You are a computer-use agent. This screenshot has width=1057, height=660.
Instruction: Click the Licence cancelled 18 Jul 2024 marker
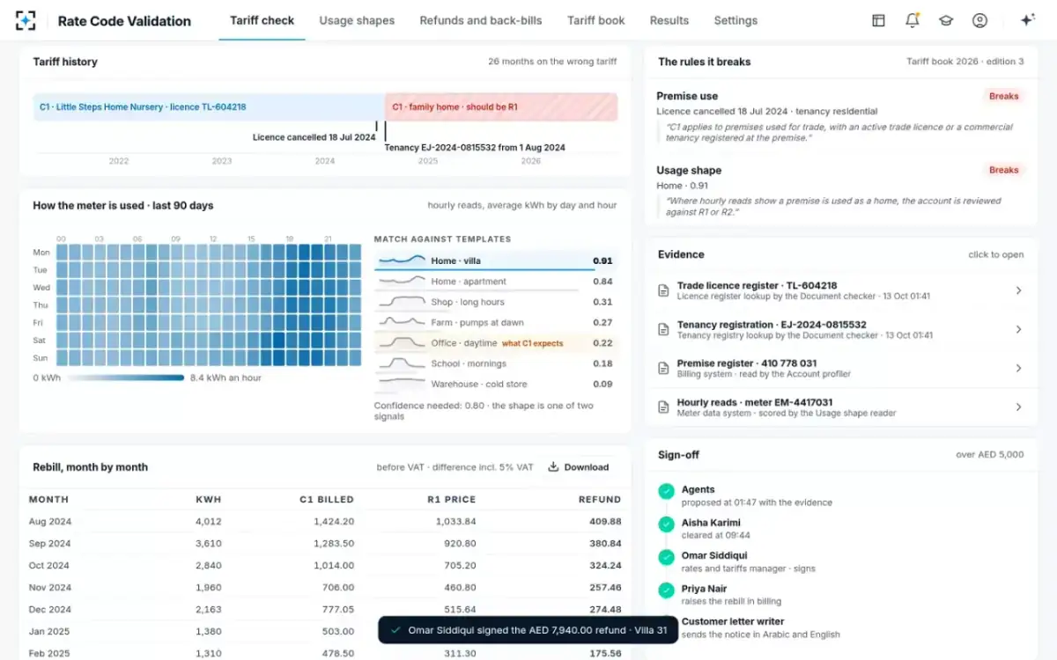pyautogui.click(x=314, y=137)
